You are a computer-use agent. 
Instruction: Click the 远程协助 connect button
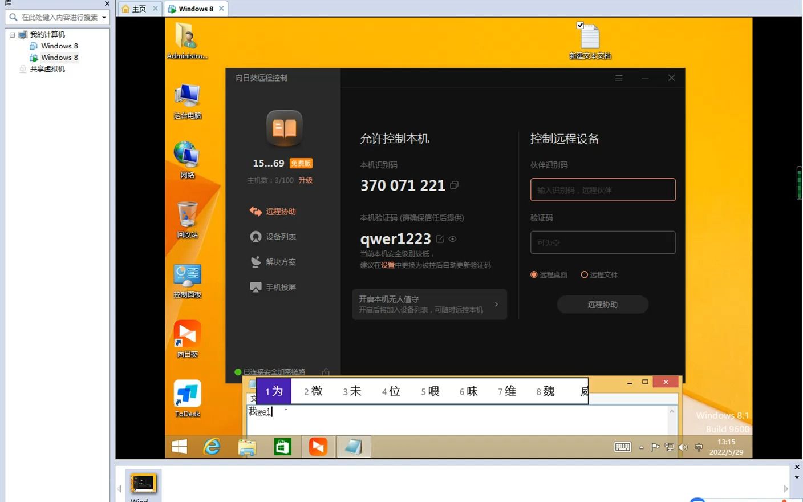(603, 305)
